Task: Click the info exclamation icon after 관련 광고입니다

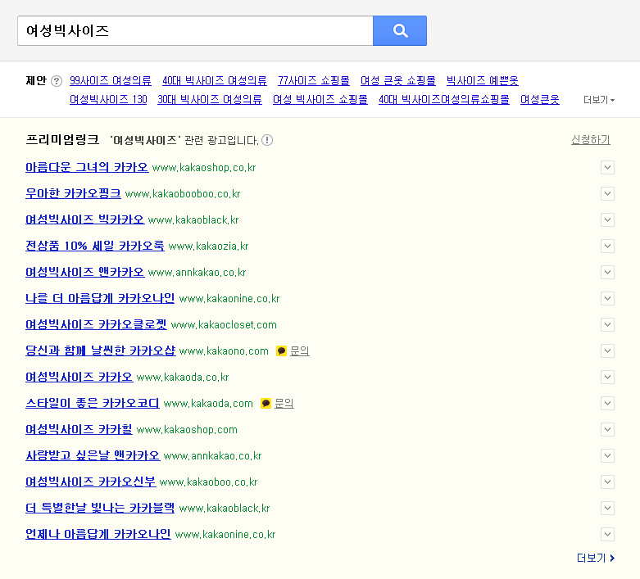Action: [x=267, y=140]
